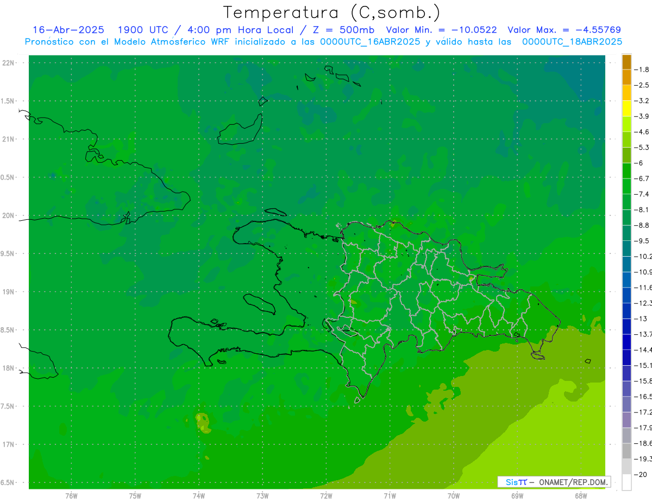Click the '-14.4' colorbar value

tap(643, 350)
